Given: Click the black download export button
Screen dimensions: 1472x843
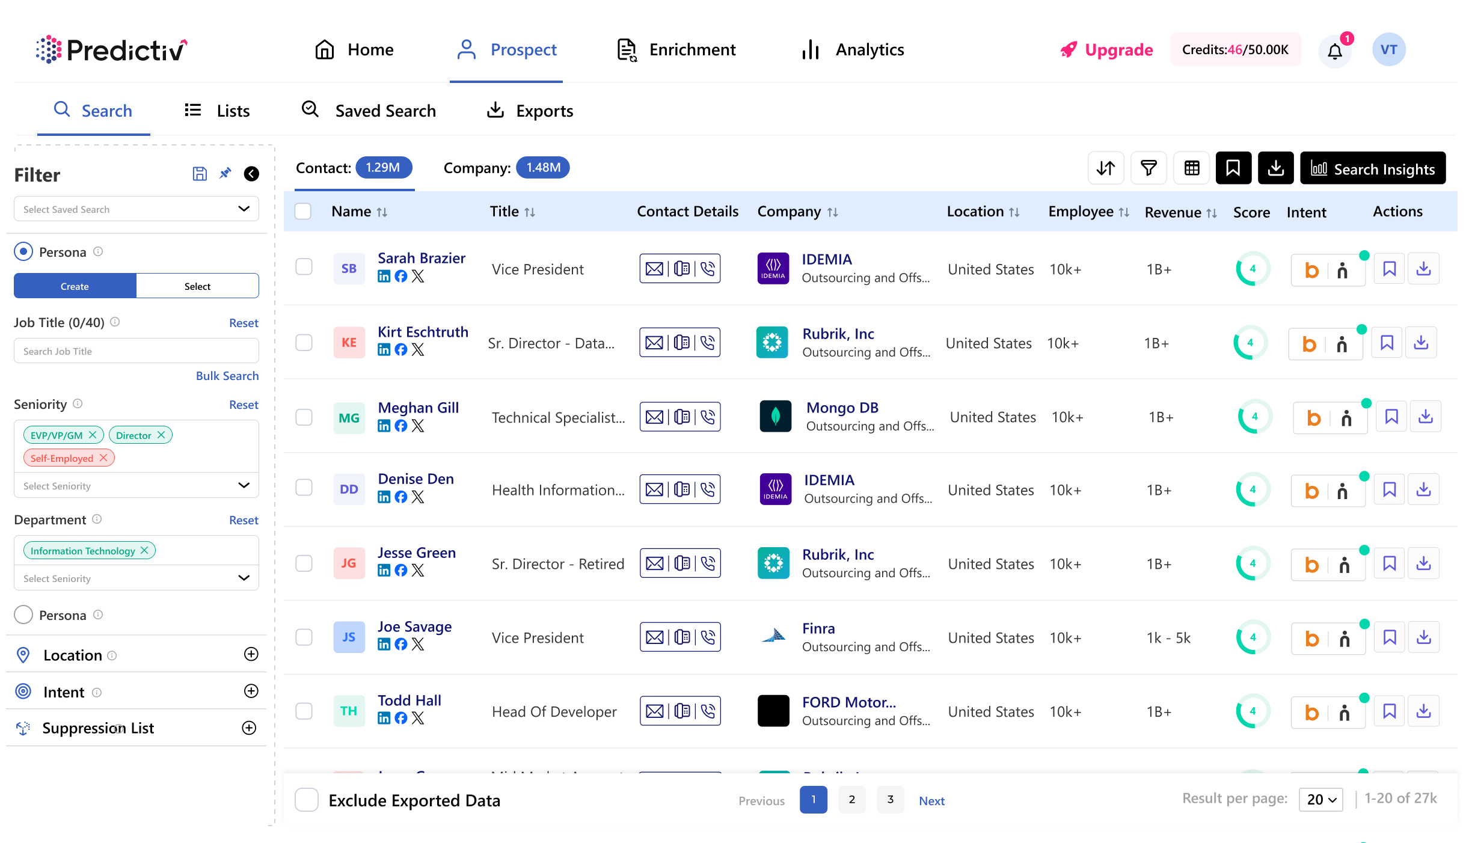Looking at the screenshot, I should (1276, 168).
